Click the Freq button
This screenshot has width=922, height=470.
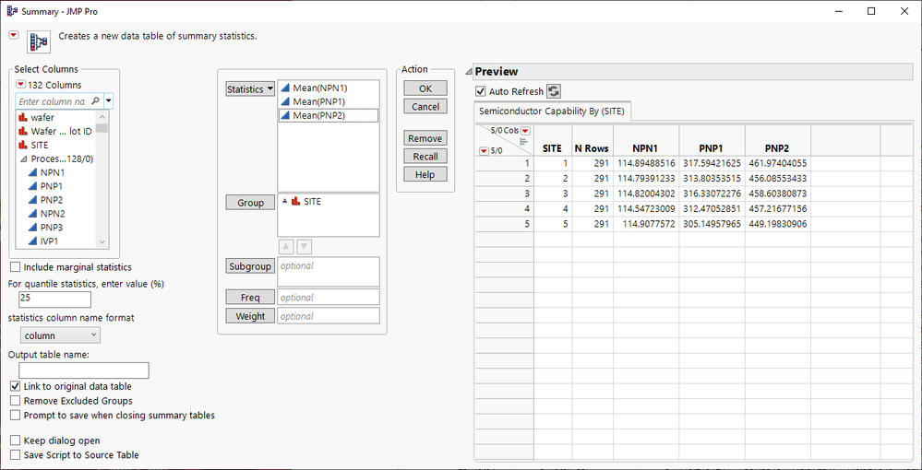(x=250, y=298)
